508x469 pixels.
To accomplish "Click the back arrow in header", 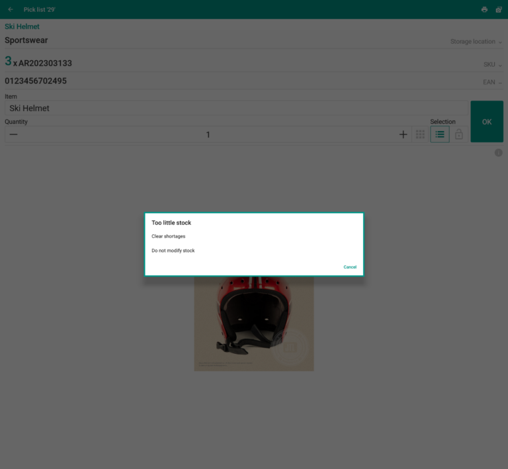I will click(11, 9).
